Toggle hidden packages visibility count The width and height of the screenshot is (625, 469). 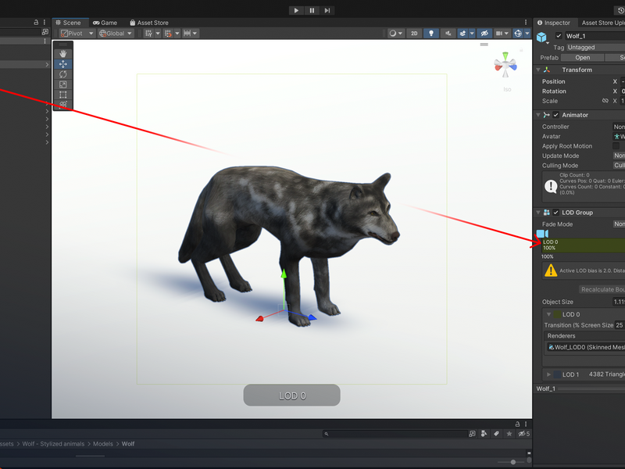coord(523,434)
